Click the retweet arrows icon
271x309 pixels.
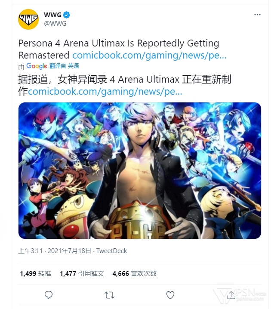coord(109,295)
